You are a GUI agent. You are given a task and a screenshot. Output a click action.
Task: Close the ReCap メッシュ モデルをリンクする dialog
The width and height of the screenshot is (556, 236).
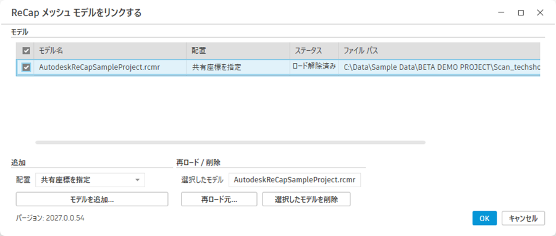click(x=540, y=13)
